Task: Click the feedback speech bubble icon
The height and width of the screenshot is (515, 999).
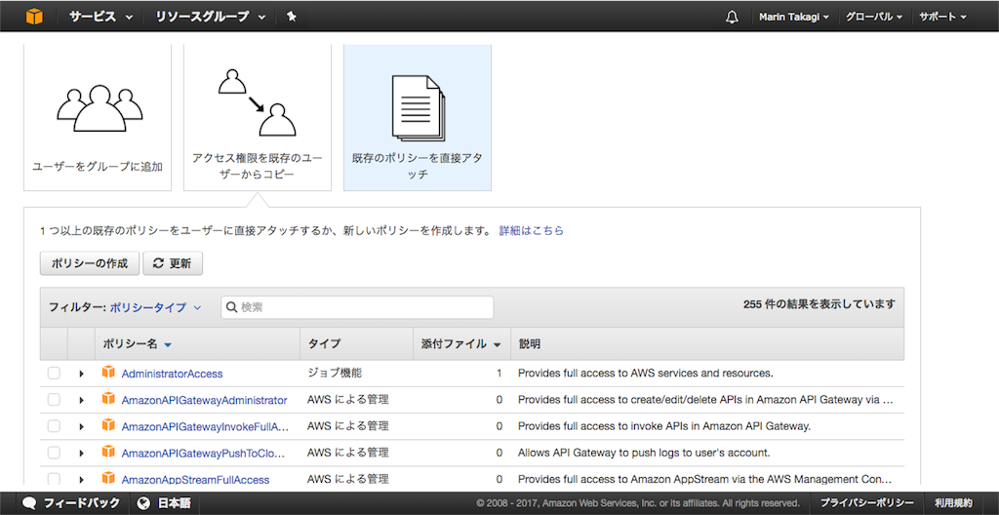Action: tap(29, 503)
